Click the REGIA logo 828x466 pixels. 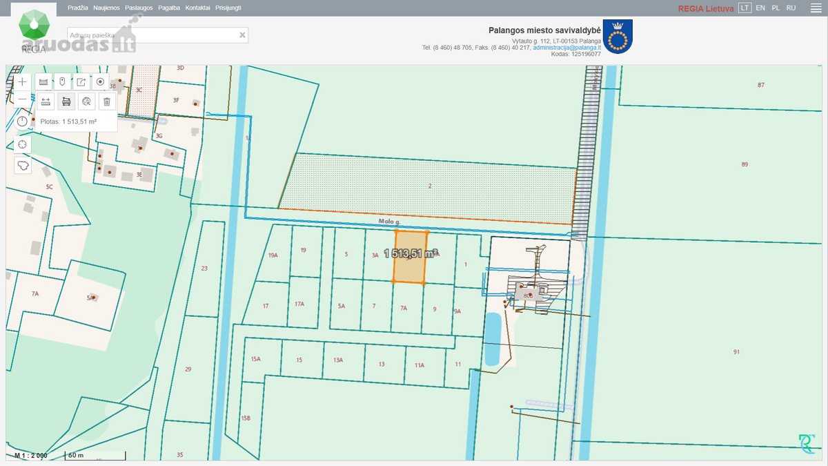(34, 30)
